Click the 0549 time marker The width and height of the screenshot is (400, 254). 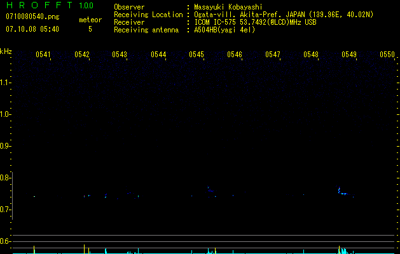tap(349, 55)
